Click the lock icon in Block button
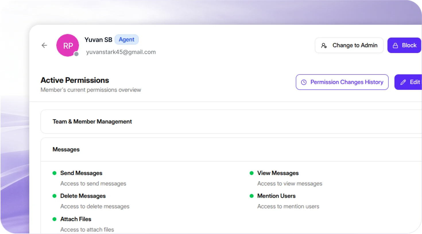Screen dimensions: 422x234 click(395, 46)
